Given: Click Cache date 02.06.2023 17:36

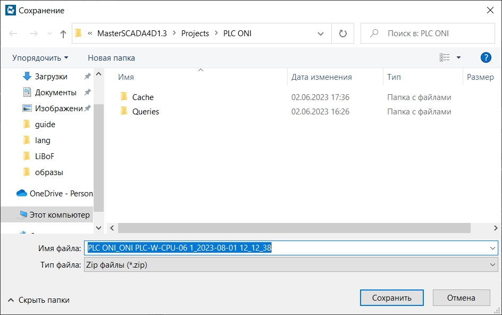Looking at the screenshot, I should [x=320, y=97].
